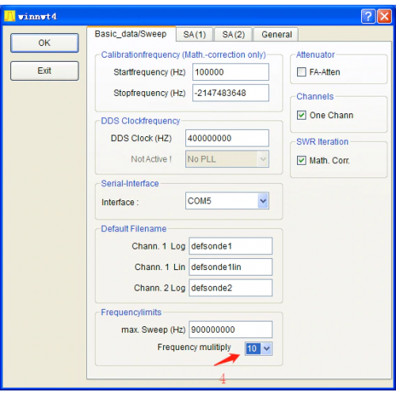The image size is (396, 396).
Task: Close the winnwt4 dialog window
Action: pyautogui.click(x=384, y=17)
